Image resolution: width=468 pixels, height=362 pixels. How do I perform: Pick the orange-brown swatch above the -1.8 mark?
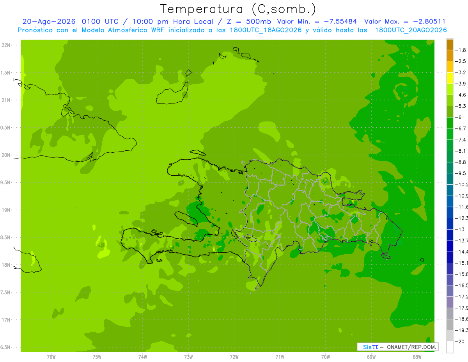pos(450,45)
